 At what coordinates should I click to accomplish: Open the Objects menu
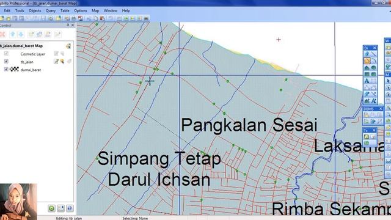pyautogui.click(x=35, y=11)
